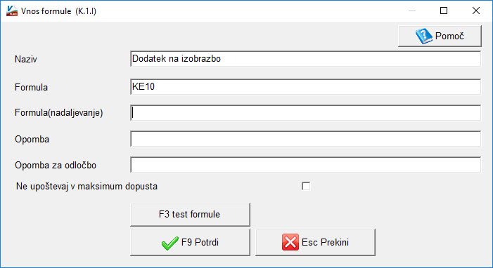Click the empty Opomba text field

(x=306, y=139)
